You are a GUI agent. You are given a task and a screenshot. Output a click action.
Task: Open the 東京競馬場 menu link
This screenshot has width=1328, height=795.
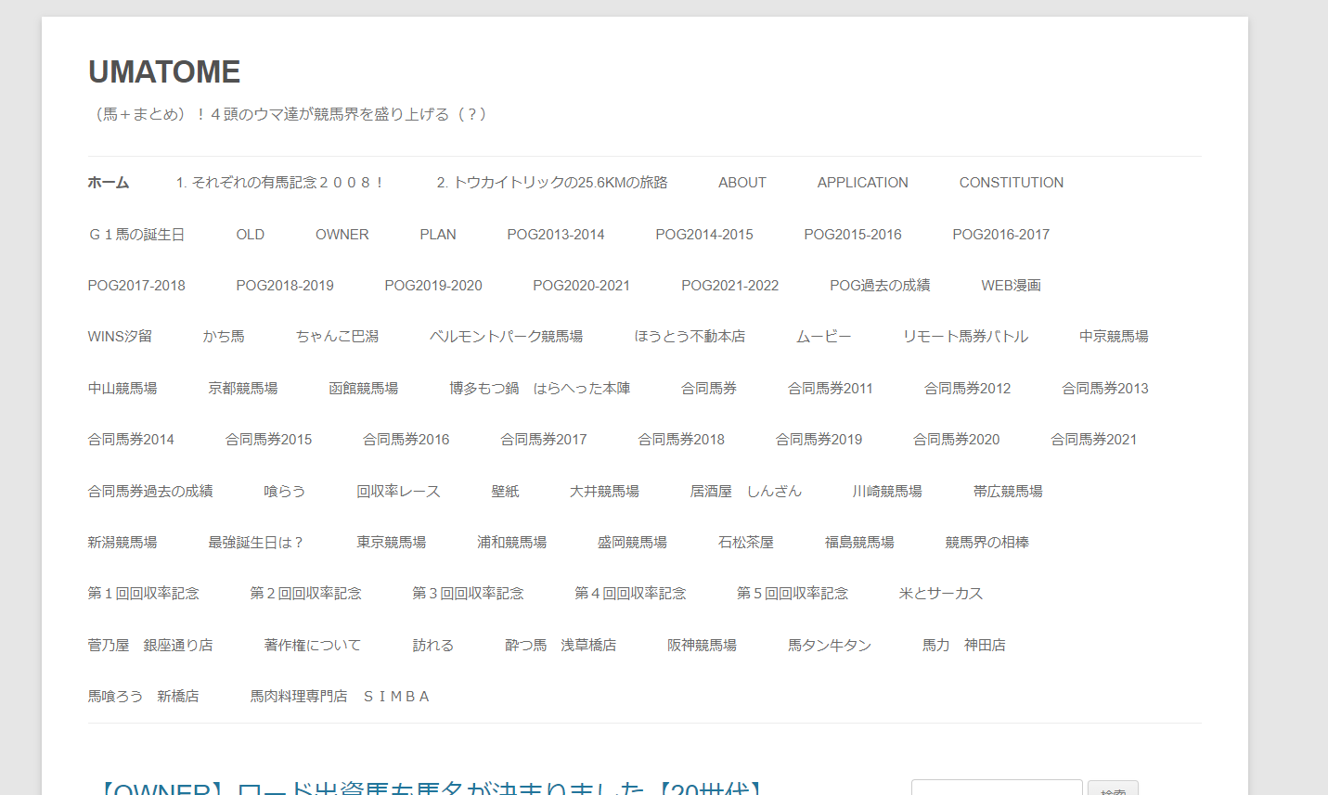pyautogui.click(x=391, y=543)
